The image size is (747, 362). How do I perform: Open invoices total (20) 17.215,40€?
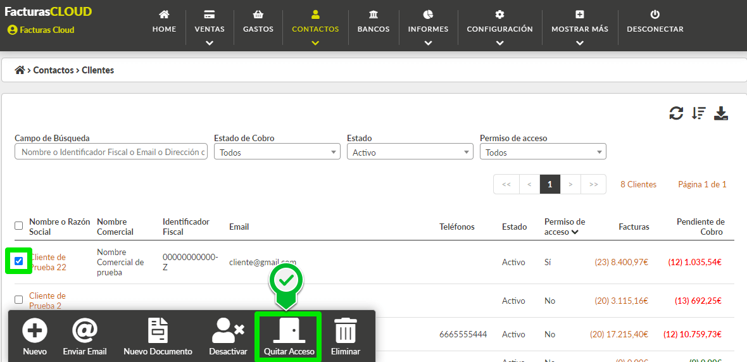[619, 334]
